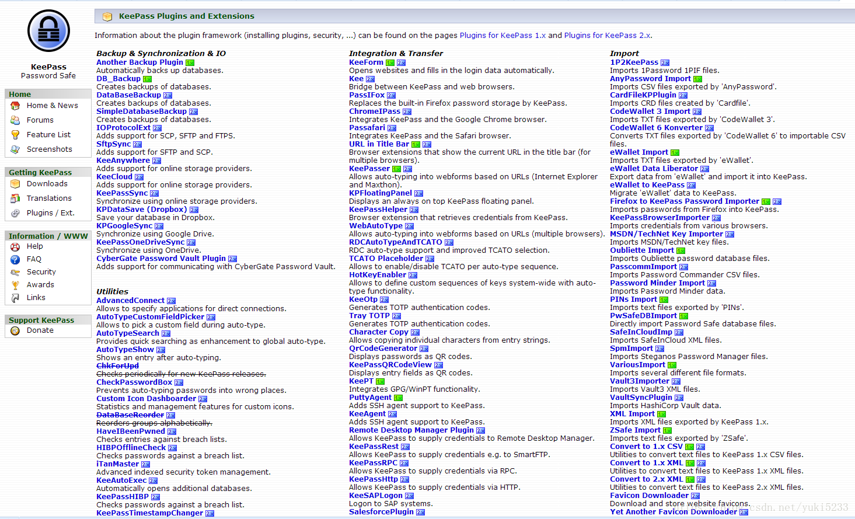Go to the Downloads page
Image resolution: width=855 pixels, height=519 pixels.
(47, 184)
